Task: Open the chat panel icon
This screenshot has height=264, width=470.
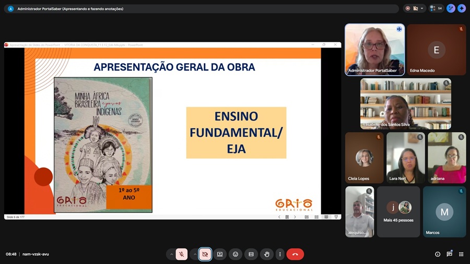Action: [449, 254]
